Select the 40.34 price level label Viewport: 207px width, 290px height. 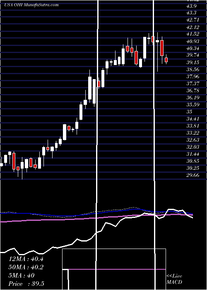coord(193,48)
